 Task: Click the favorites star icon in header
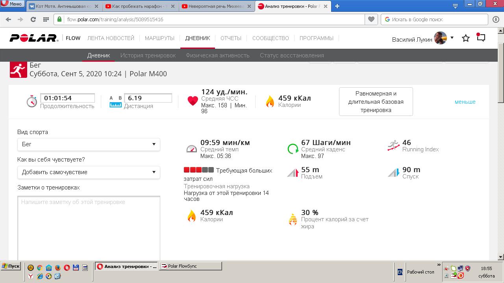[466, 38]
